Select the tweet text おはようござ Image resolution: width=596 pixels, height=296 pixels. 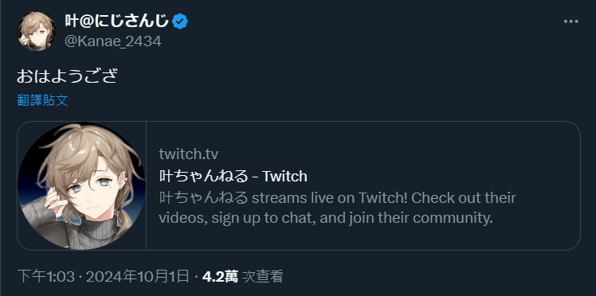(67, 76)
